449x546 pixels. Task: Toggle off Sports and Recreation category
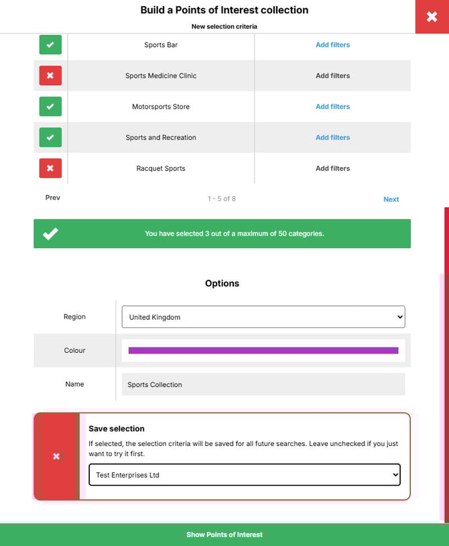(50, 138)
